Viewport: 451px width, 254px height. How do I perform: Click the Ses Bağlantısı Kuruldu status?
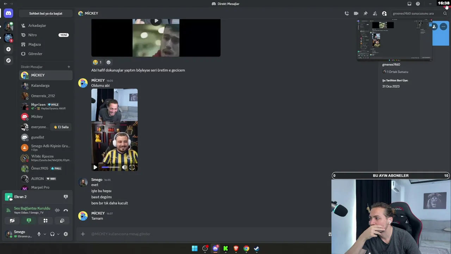32,208
